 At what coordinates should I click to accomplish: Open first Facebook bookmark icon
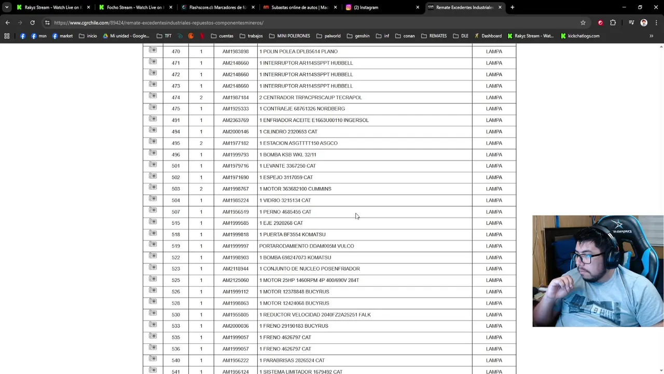(x=23, y=36)
